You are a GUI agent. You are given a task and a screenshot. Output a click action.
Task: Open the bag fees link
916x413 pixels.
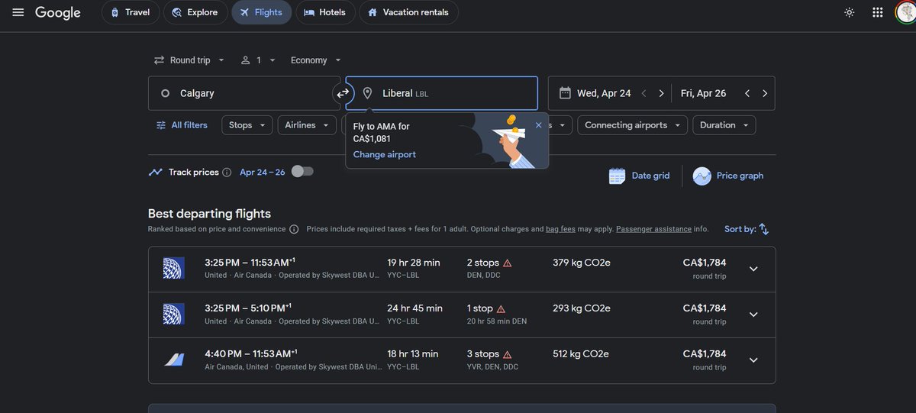pos(560,229)
